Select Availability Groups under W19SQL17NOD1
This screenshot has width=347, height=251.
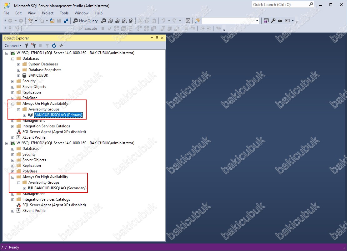click(x=44, y=109)
